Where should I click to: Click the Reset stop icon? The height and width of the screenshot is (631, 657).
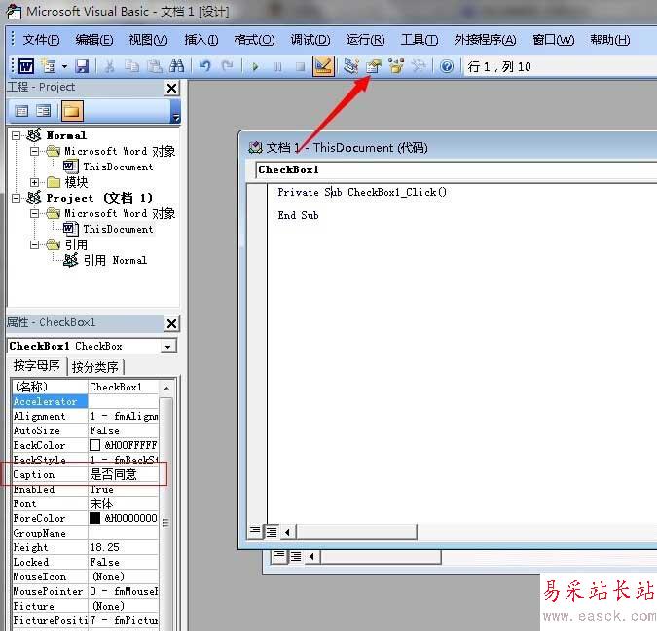click(300, 66)
